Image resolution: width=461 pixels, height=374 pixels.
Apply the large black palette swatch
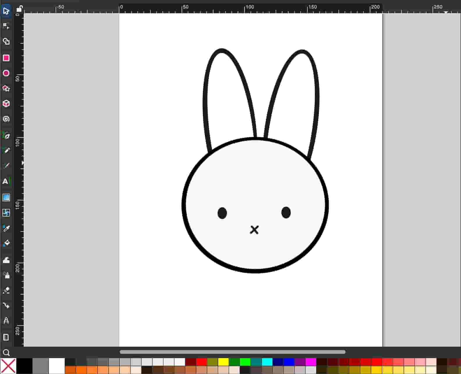[24, 366]
